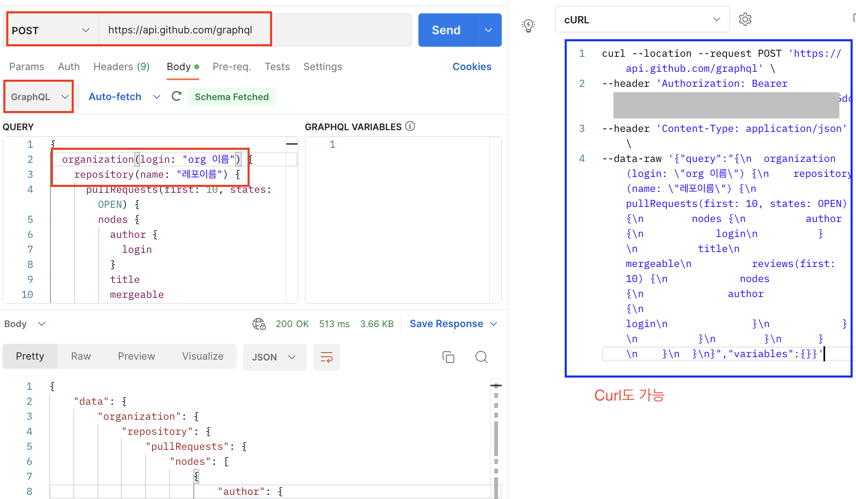The height and width of the screenshot is (499, 856).
Task: Click the lightbulb suggestions icon
Action: (528, 25)
